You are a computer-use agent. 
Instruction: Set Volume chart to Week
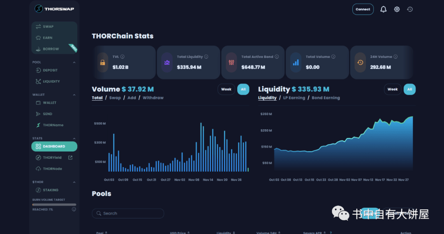point(226,89)
